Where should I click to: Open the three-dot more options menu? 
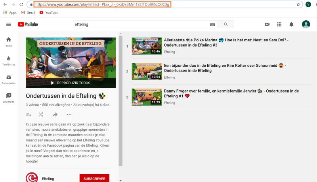pos(69,114)
